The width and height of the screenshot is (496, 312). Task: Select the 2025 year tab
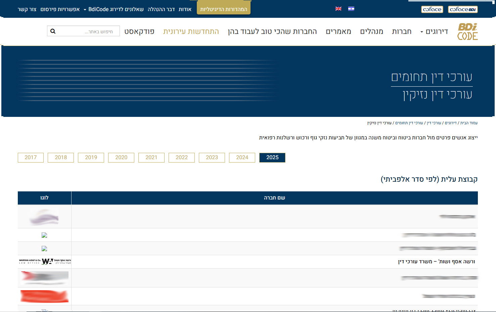tap(272, 158)
